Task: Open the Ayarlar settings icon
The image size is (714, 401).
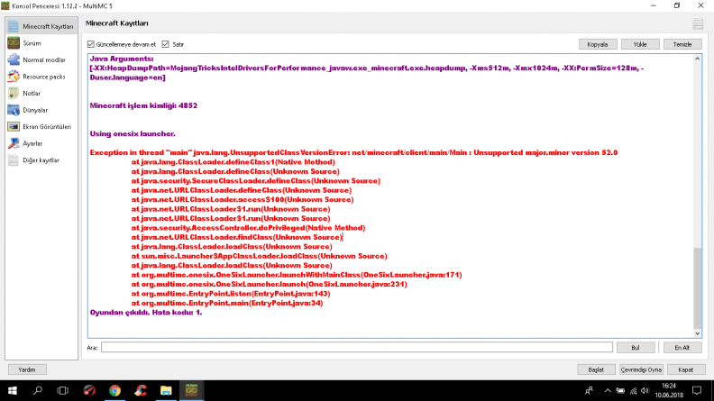Action: tap(14, 143)
